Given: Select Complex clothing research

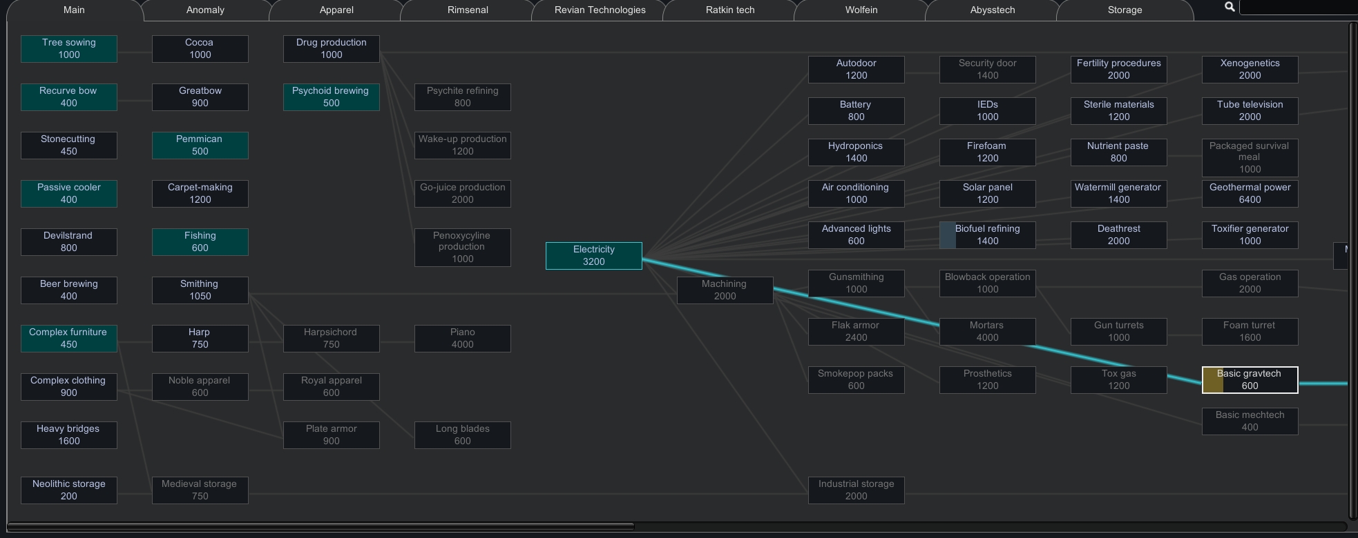Looking at the screenshot, I should click(x=69, y=387).
